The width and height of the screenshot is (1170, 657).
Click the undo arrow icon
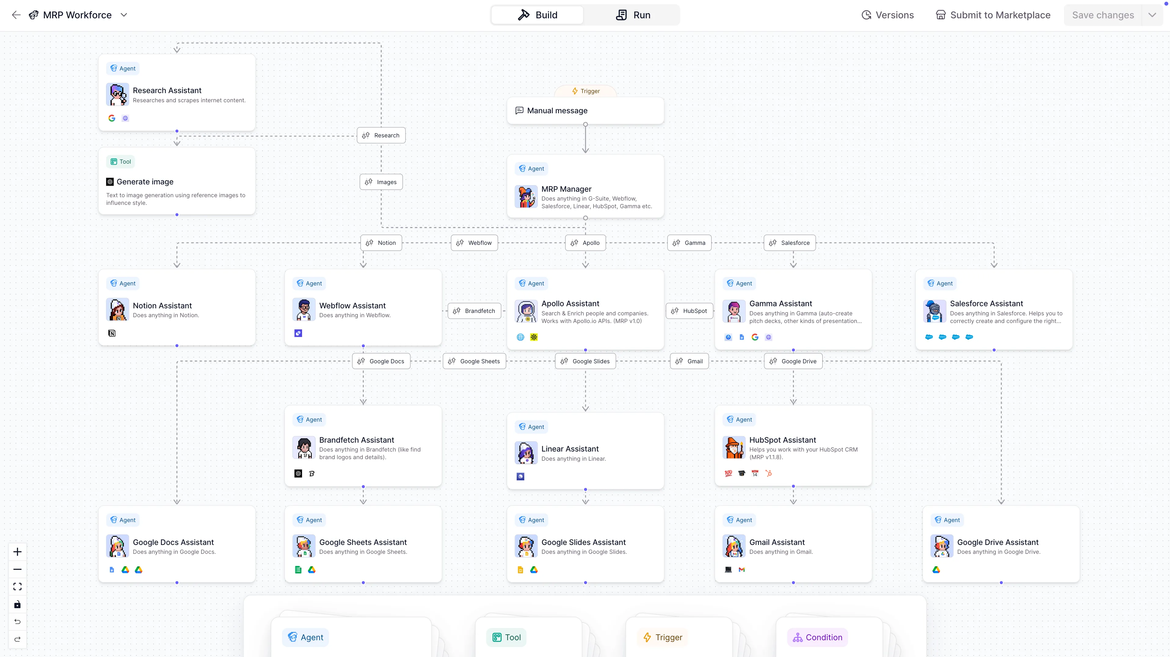(17, 622)
